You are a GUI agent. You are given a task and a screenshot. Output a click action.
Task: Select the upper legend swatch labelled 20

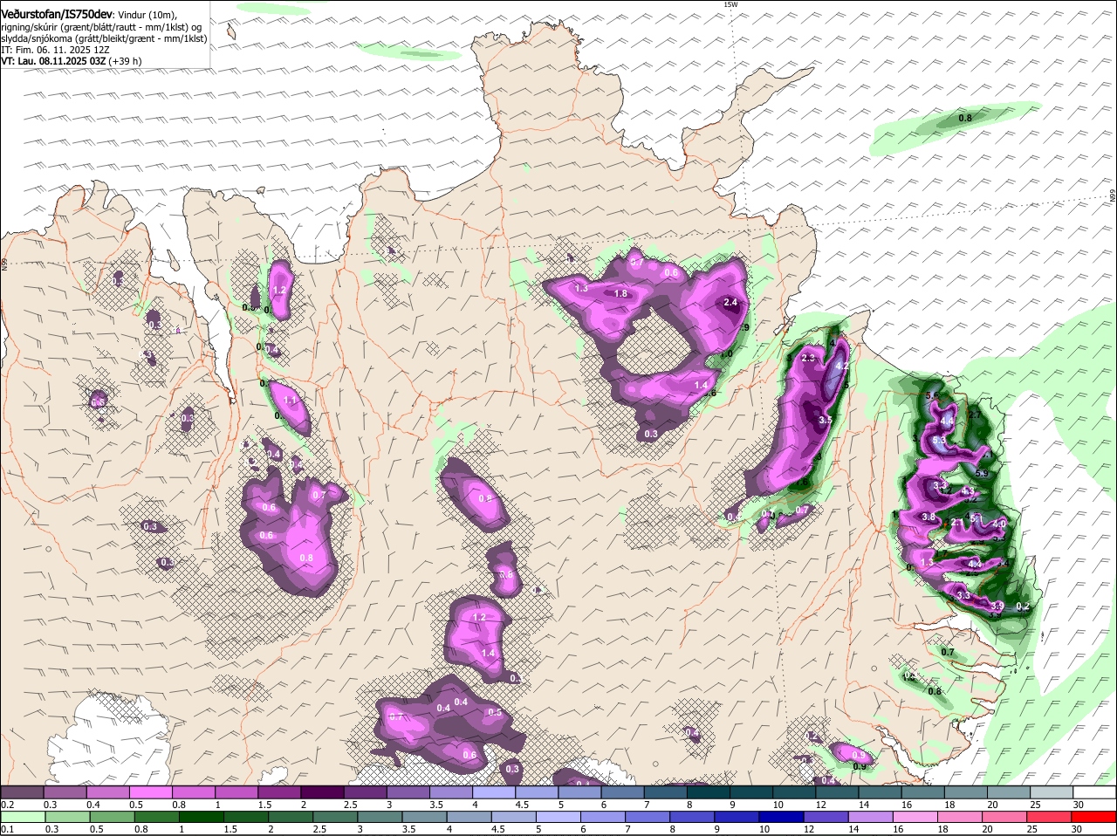click(x=1009, y=792)
